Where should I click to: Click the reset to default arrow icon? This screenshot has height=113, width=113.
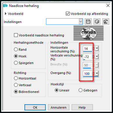(106, 22)
